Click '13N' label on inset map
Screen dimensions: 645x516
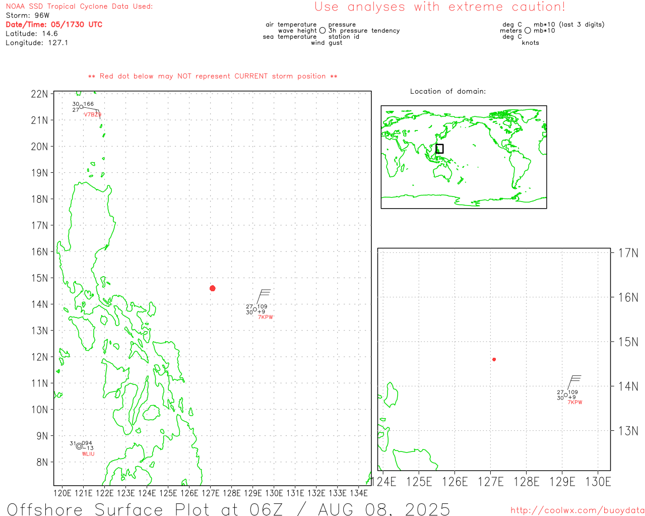[628, 431]
